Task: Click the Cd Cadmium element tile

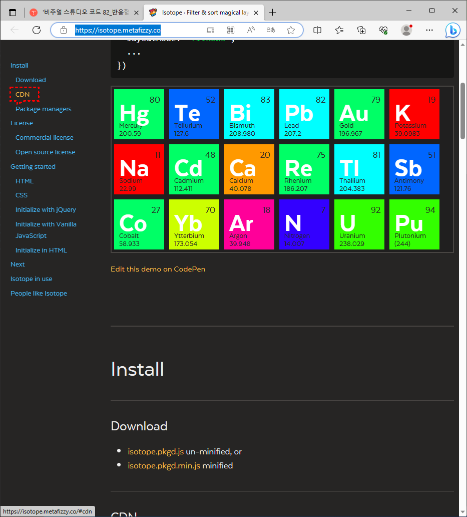Action: tap(194, 169)
